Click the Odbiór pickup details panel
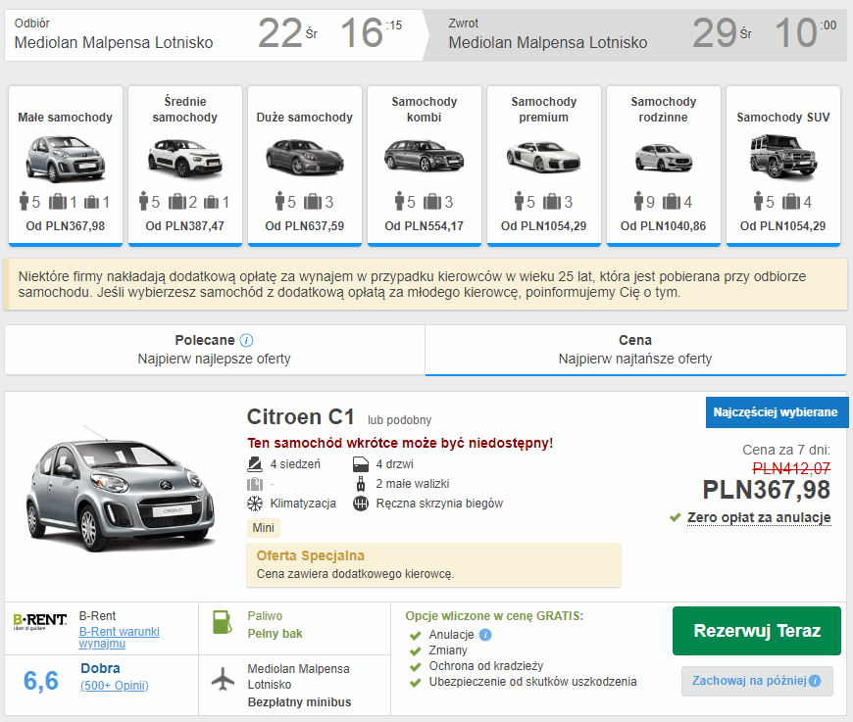Screen dimensions: 853x722 click(x=214, y=35)
